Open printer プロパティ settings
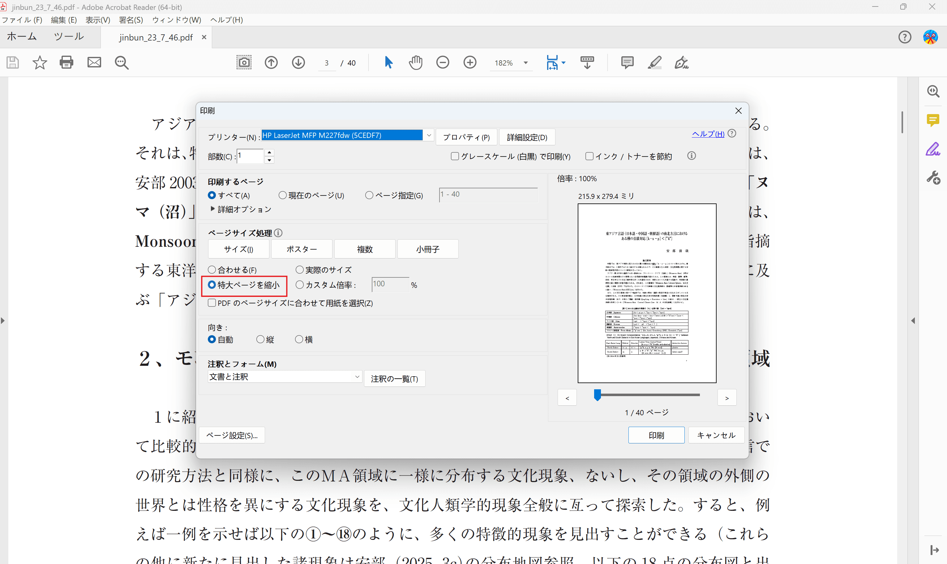Image resolution: width=947 pixels, height=564 pixels. 466,137
